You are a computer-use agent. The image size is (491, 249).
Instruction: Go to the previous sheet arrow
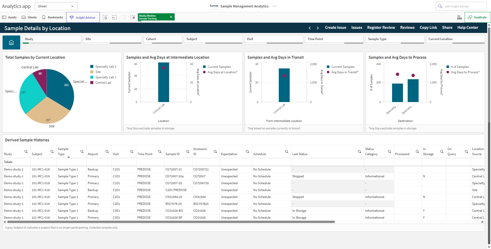coord(310,28)
